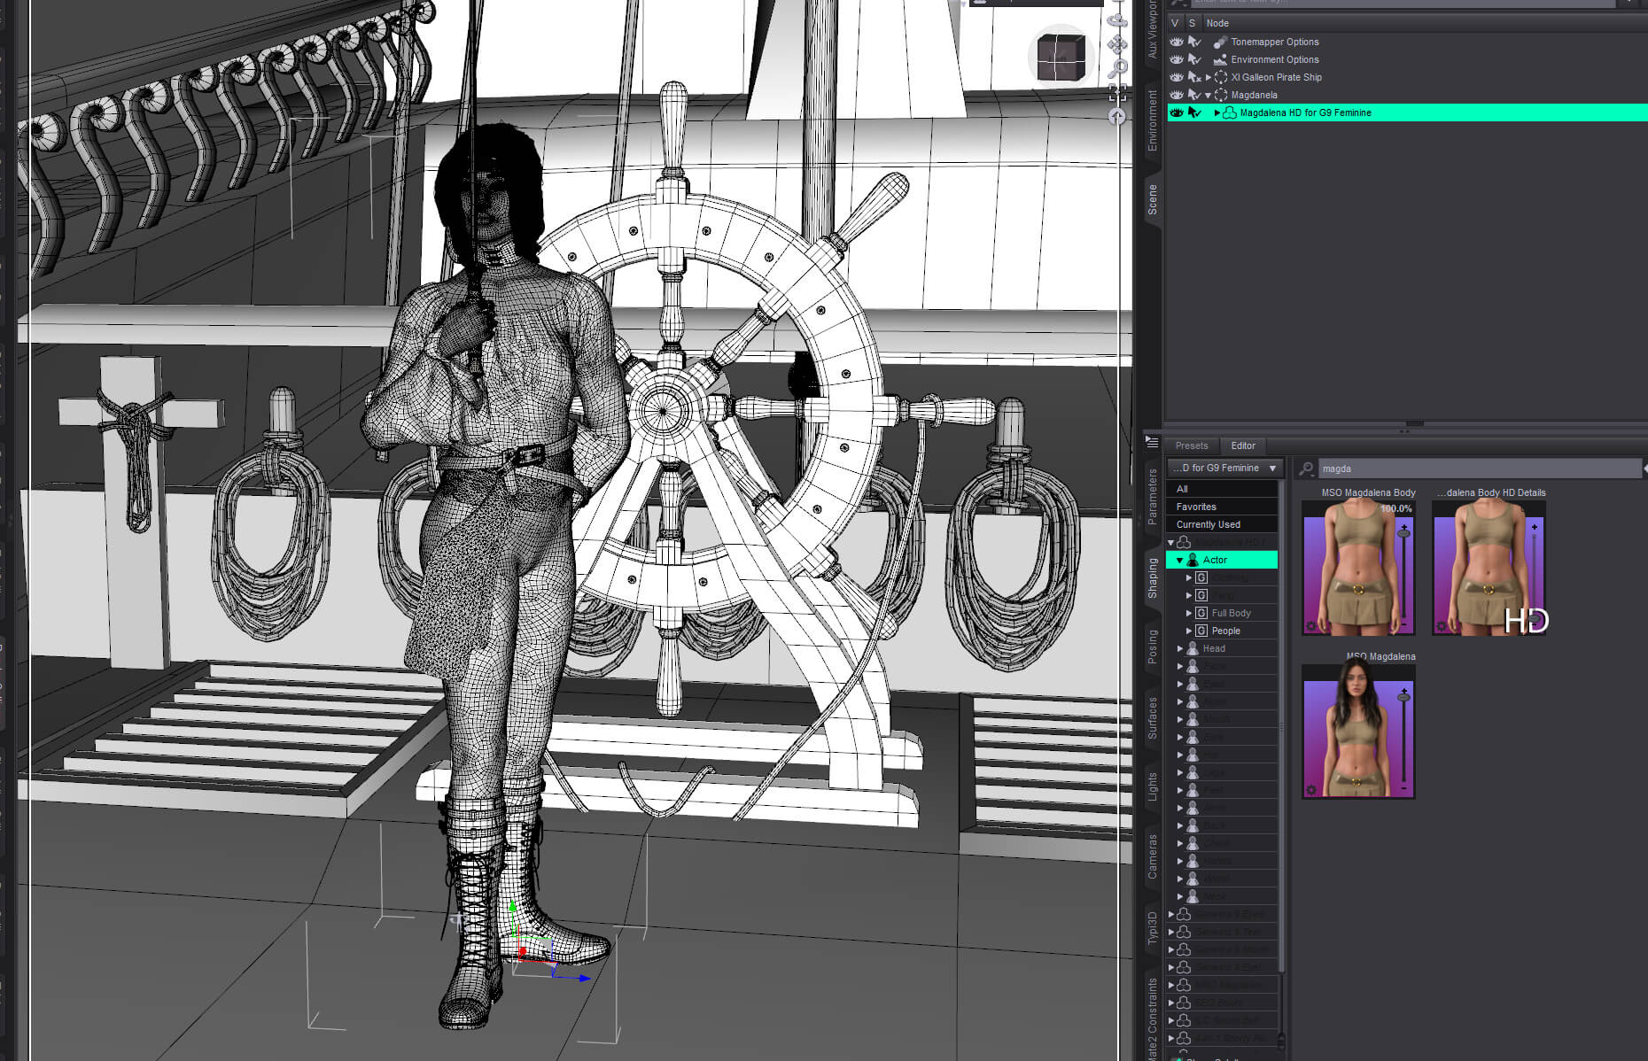This screenshot has width=1648, height=1061.
Task: Open gear settings on MSO Magdalena card
Action: (x=1312, y=790)
